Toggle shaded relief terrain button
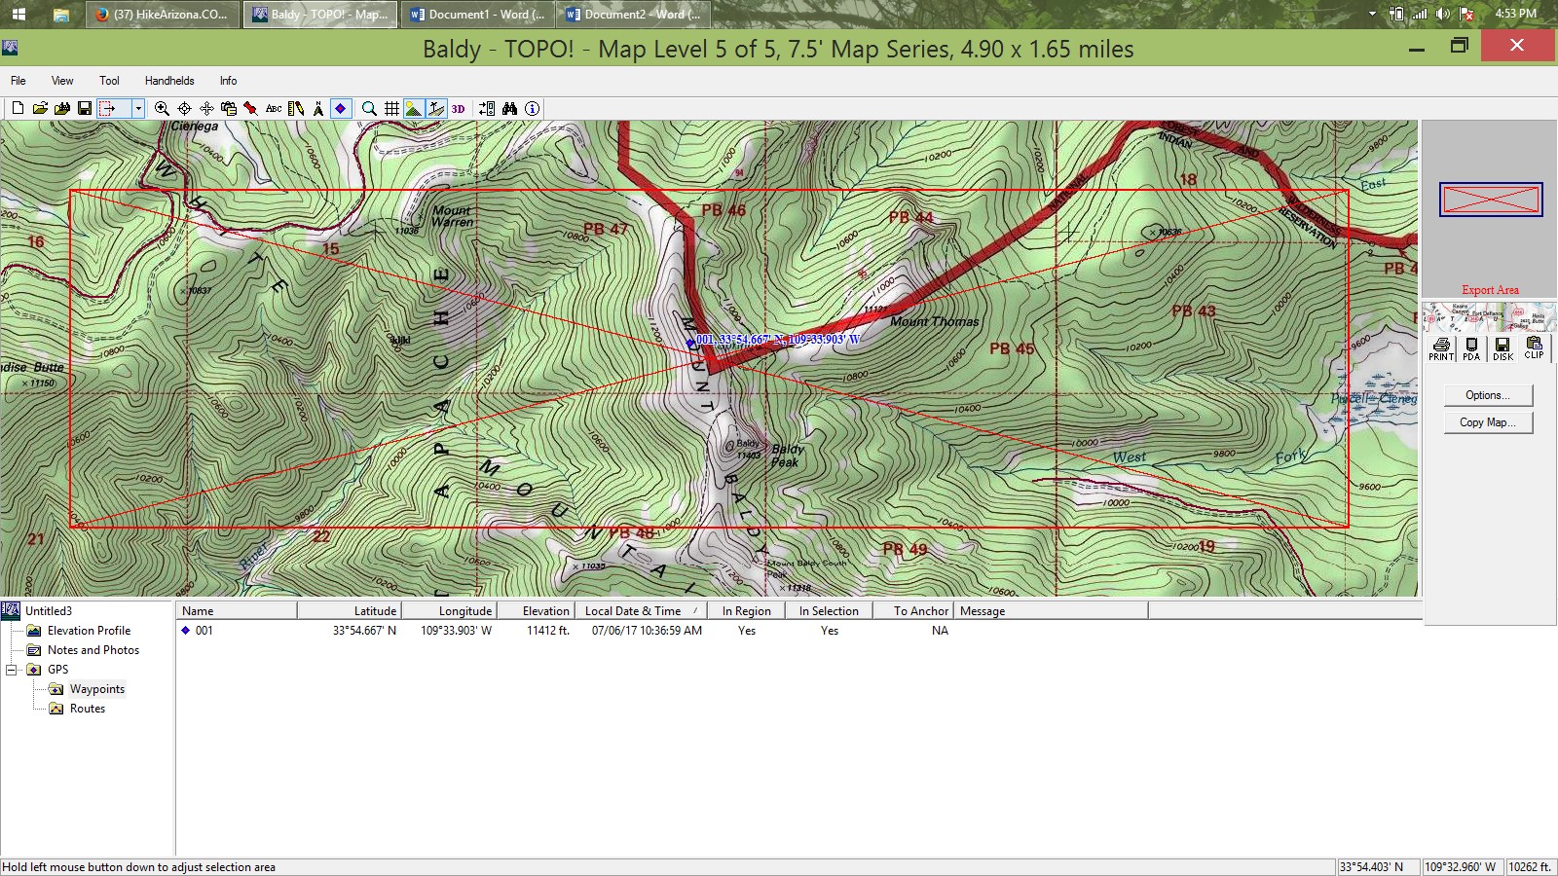The height and width of the screenshot is (876, 1558). point(414,109)
